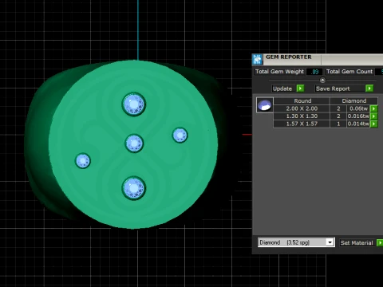
Task: Select the 1.57 X 1.57 size cell
Action: [x=302, y=124]
